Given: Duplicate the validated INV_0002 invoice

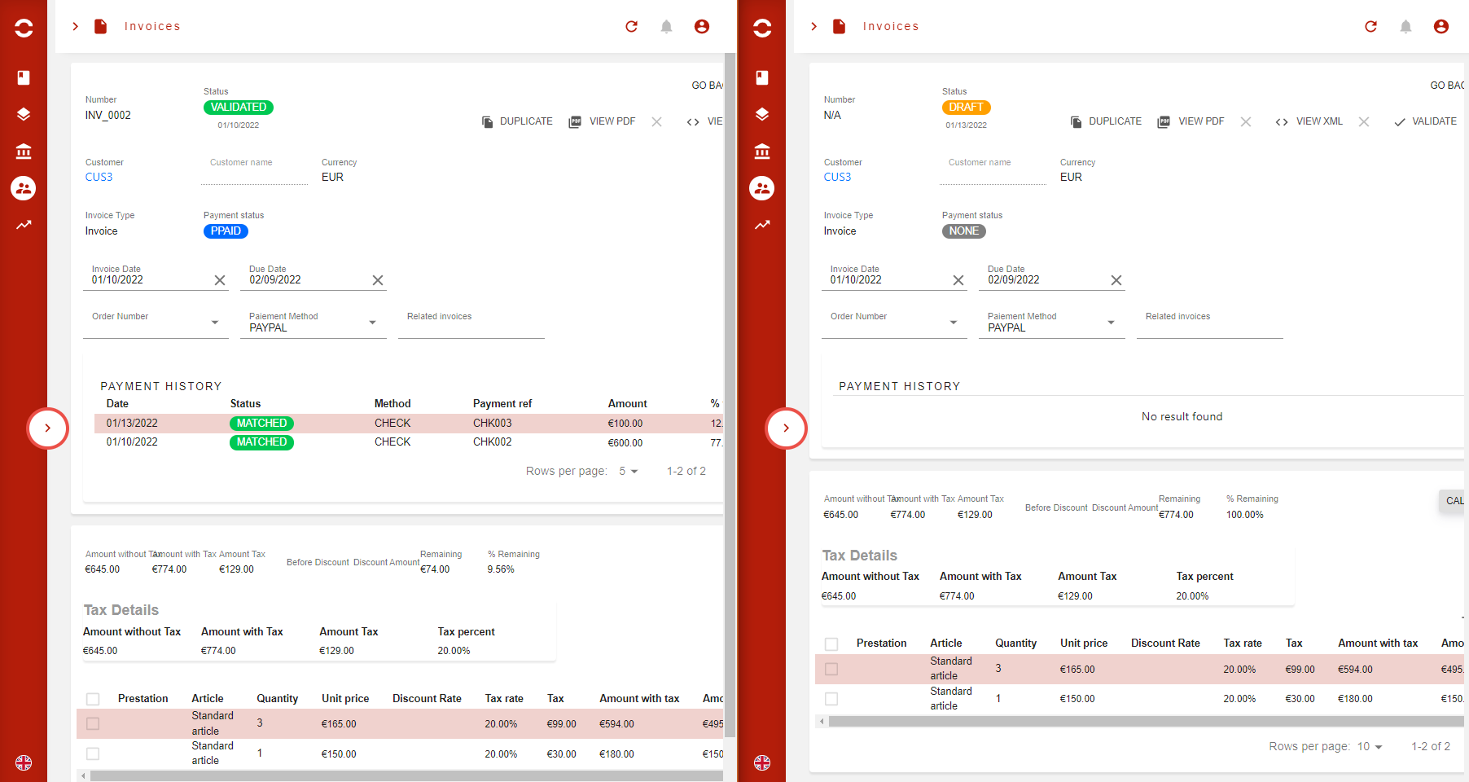Looking at the screenshot, I should pyautogui.click(x=517, y=121).
